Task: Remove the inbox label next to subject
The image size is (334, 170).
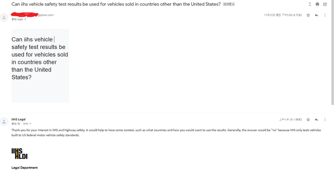Action: pos(233,4)
